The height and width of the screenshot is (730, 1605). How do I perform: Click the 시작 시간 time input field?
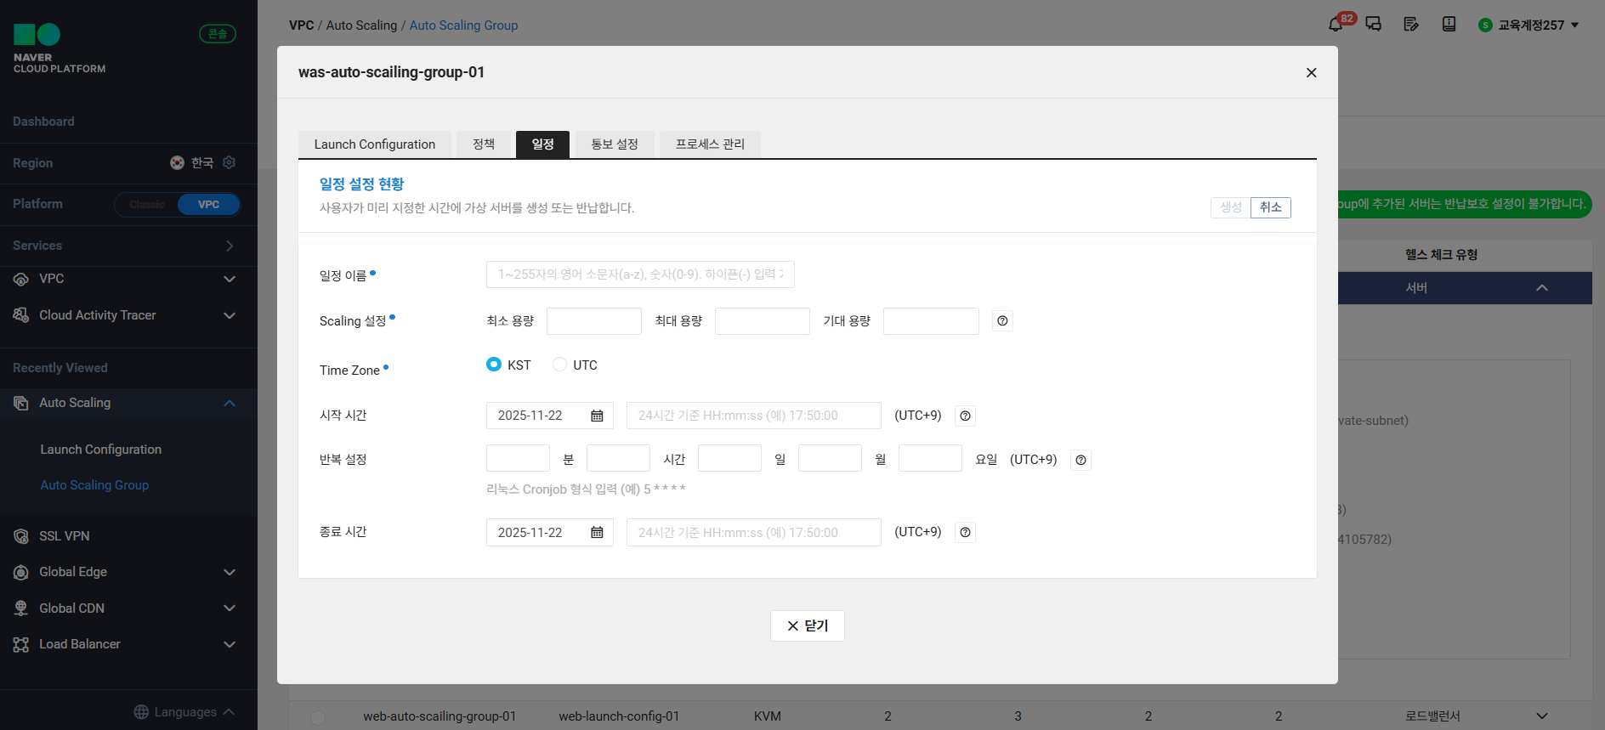tap(754, 416)
